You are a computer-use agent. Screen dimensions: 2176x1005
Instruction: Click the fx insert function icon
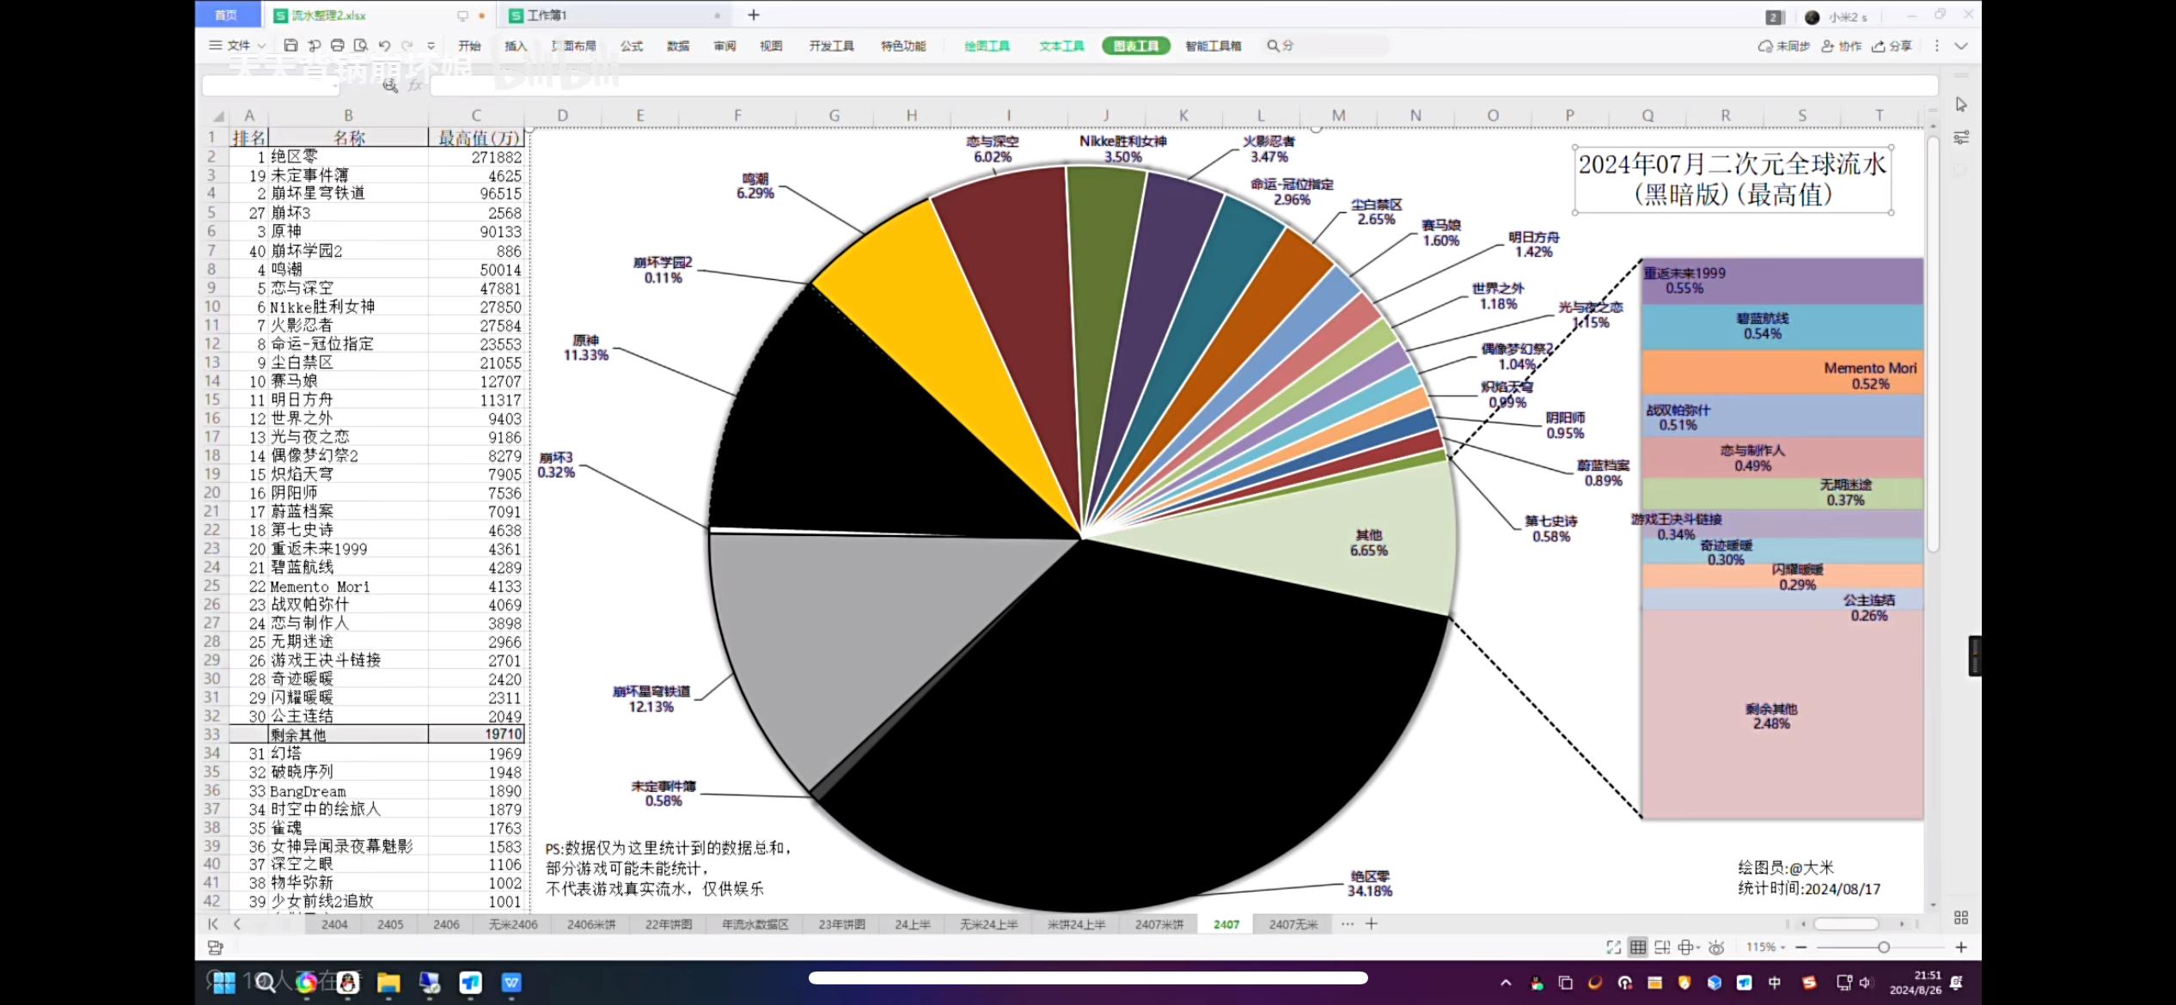click(416, 85)
